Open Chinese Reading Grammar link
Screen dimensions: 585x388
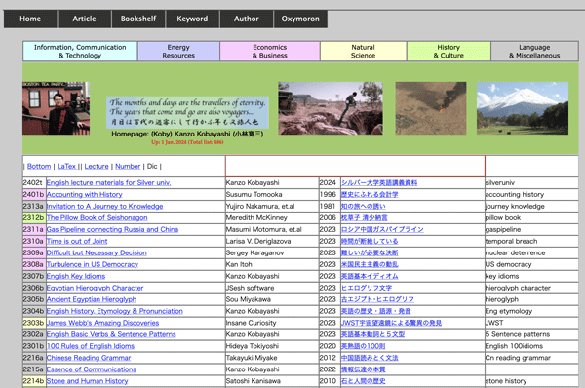tap(89, 358)
